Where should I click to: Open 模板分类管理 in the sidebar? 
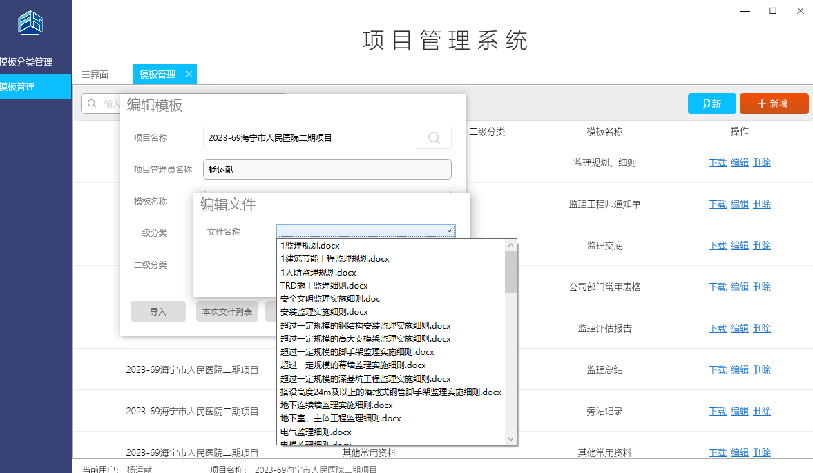(26, 62)
